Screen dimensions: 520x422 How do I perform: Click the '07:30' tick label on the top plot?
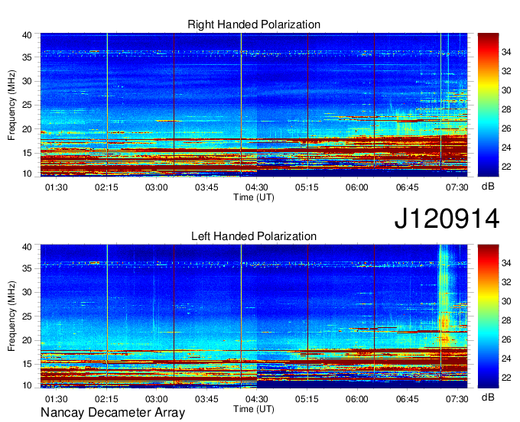click(457, 187)
